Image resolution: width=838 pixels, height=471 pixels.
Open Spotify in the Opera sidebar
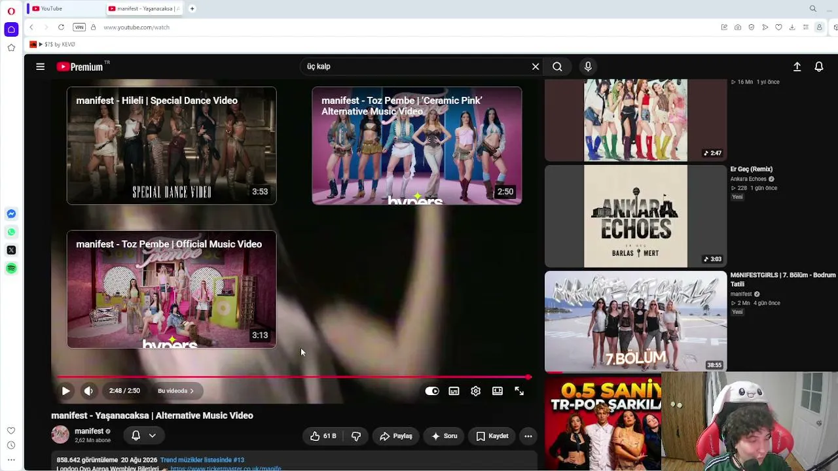click(11, 269)
